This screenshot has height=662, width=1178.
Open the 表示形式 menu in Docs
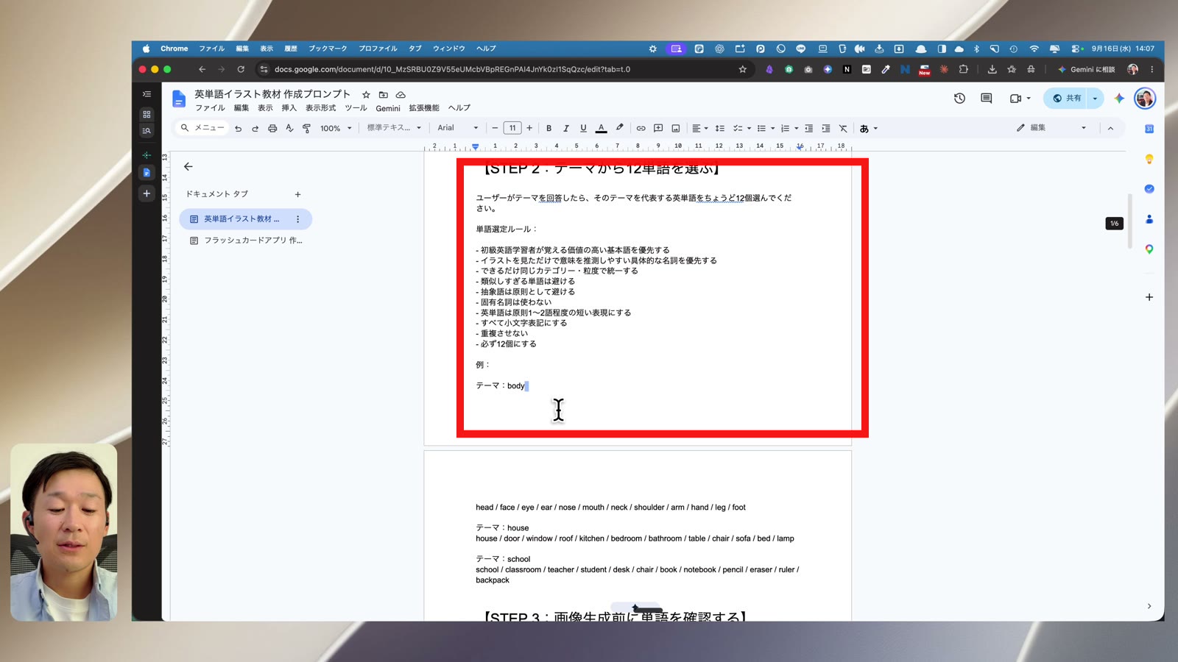320,108
